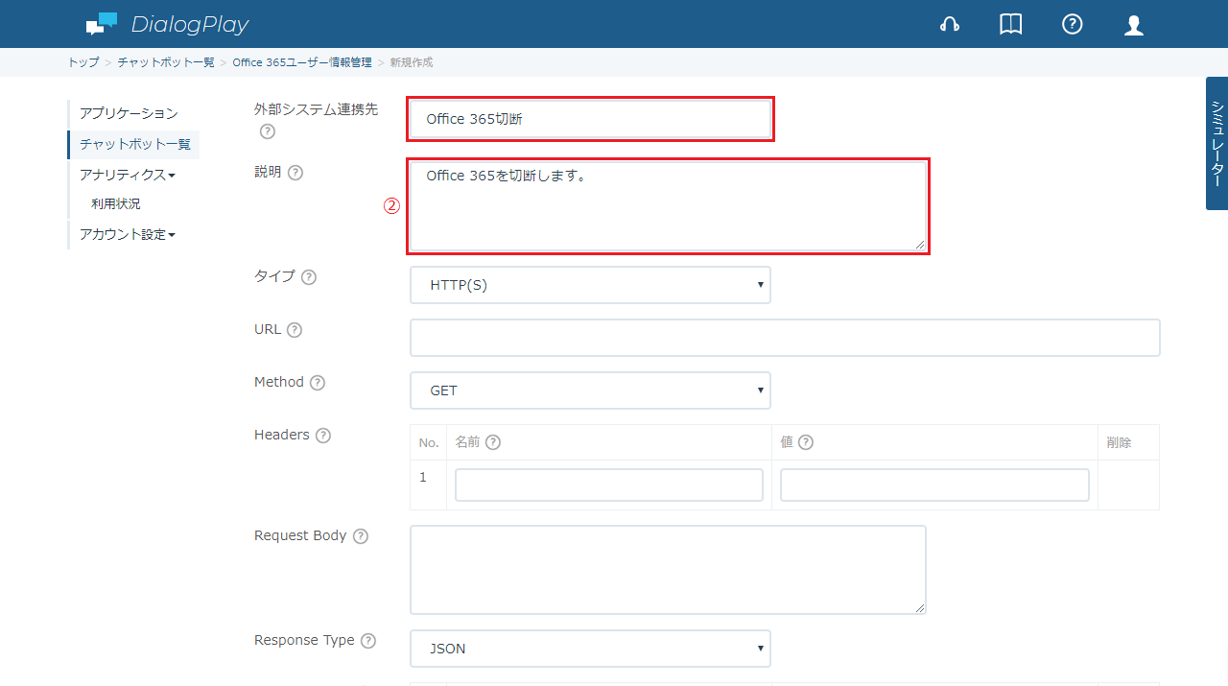Click the URL input field

pyautogui.click(x=785, y=338)
